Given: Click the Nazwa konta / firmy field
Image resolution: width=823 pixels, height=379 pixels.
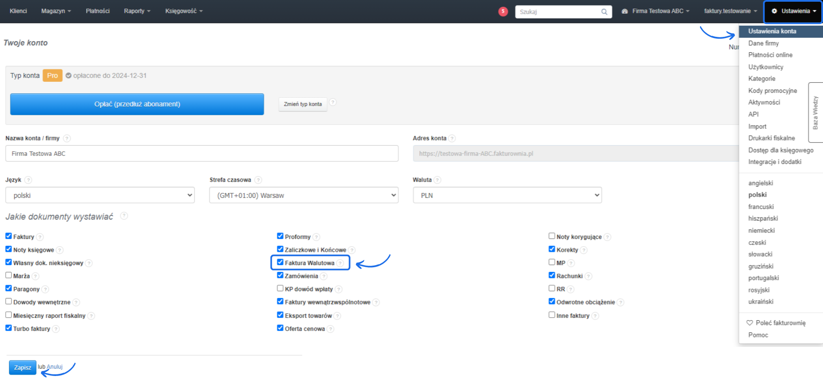Looking at the screenshot, I should pos(201,153).
